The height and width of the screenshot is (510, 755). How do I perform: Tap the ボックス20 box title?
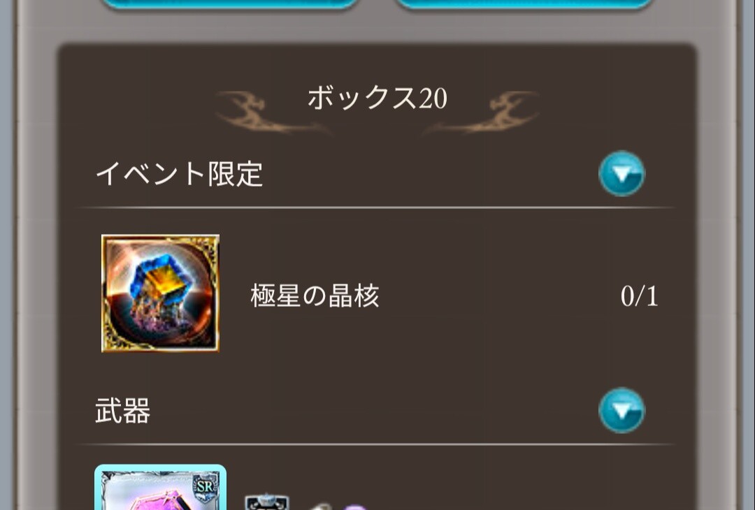[x=377, y=98]
